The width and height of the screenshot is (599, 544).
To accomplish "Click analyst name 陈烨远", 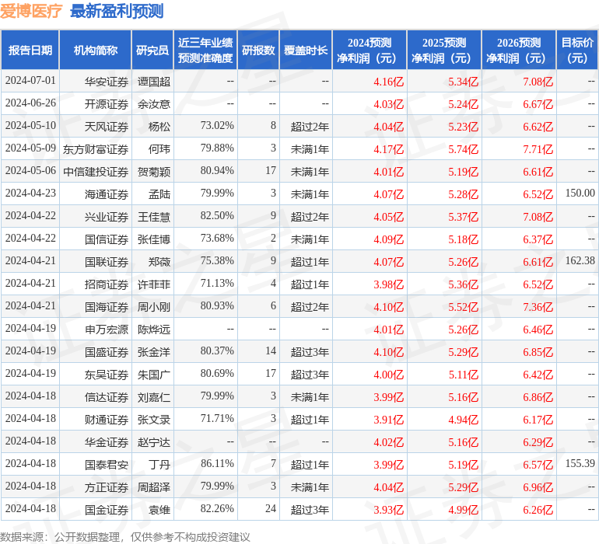I will point(154,330).
